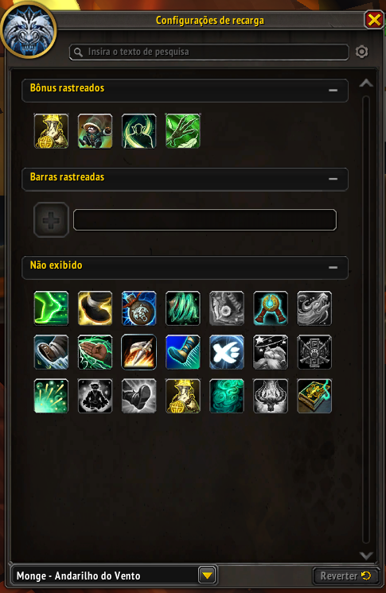Focus the search text input field
Viewport: 386px width, 593px height.
(209, 52)
